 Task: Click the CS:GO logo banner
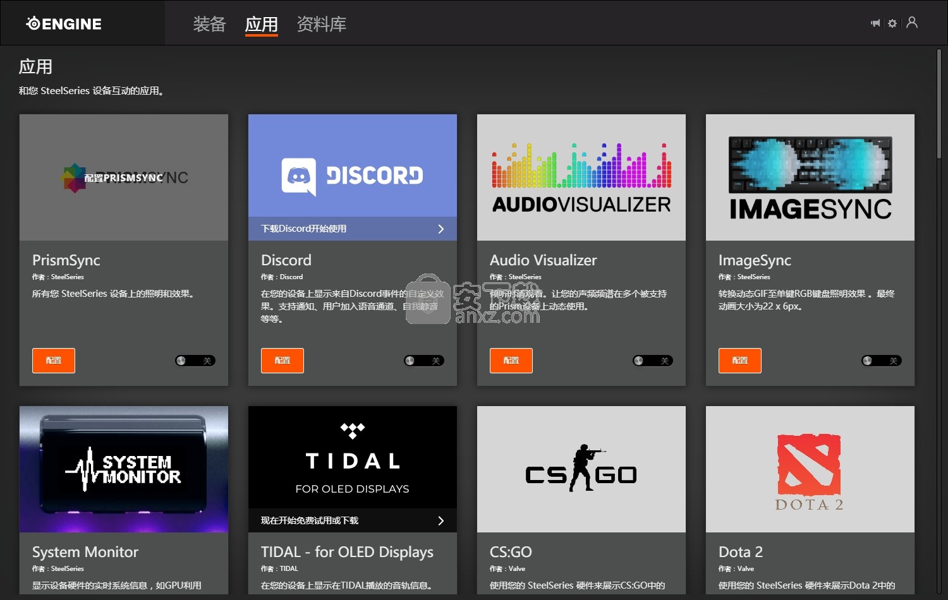click(581, 469)
